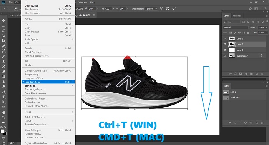This screenshot has height=145, width=269.
Task: Select the Move tool
Action: point(3,20)
